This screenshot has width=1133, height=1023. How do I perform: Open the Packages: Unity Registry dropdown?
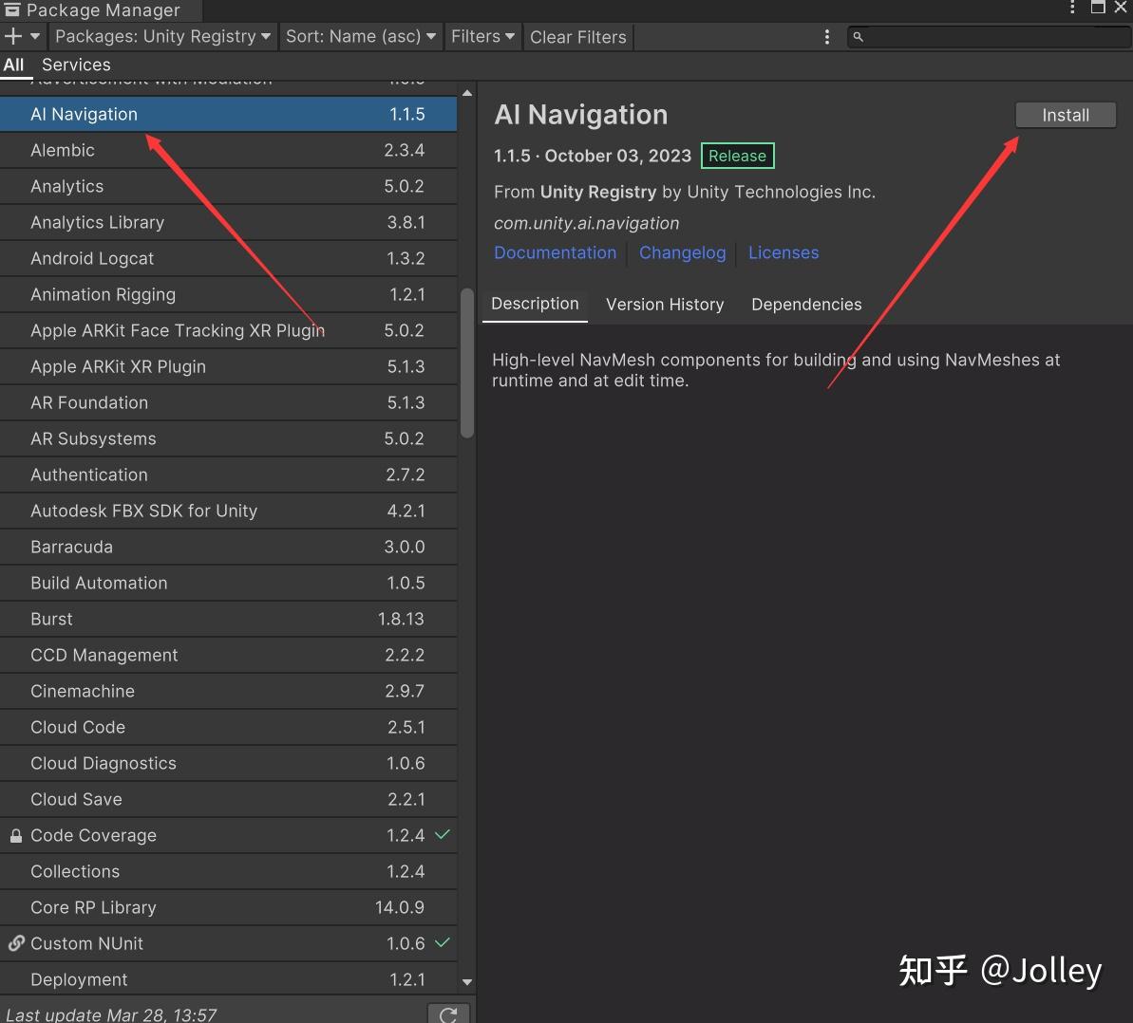click(162, 36)
